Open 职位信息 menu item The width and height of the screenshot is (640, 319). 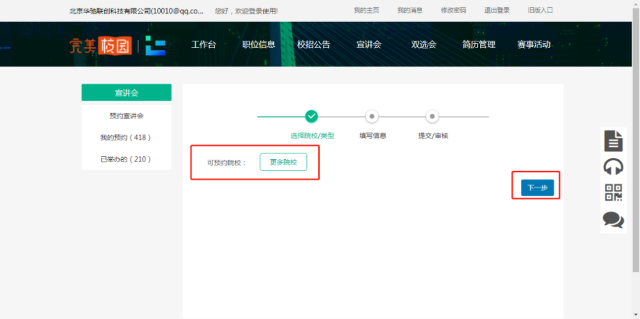pyautogui.click(x=258, y=45)
